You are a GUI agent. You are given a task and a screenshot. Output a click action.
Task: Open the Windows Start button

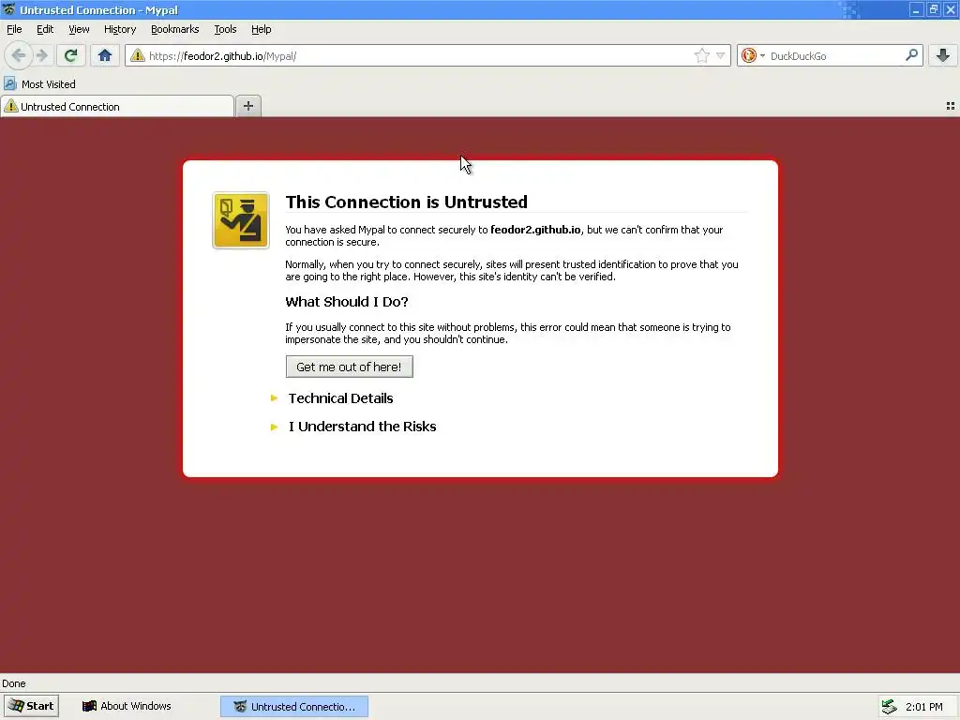point(31,706)
